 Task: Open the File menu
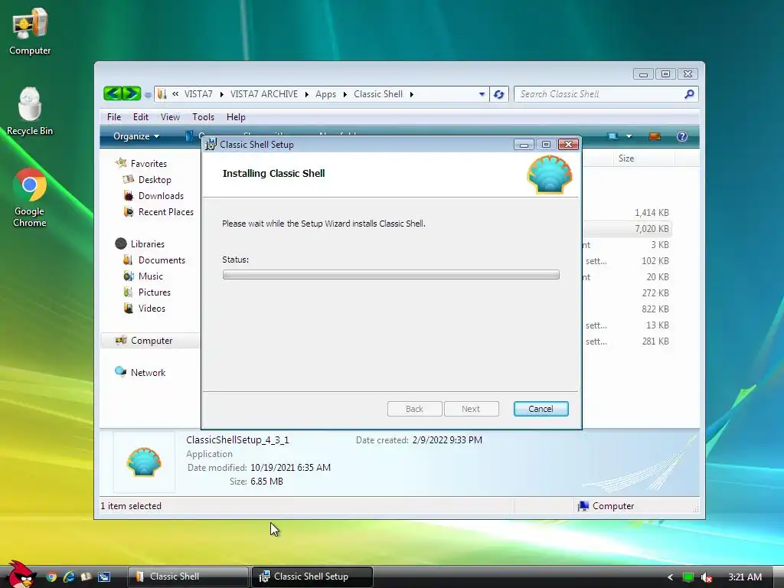114,117
